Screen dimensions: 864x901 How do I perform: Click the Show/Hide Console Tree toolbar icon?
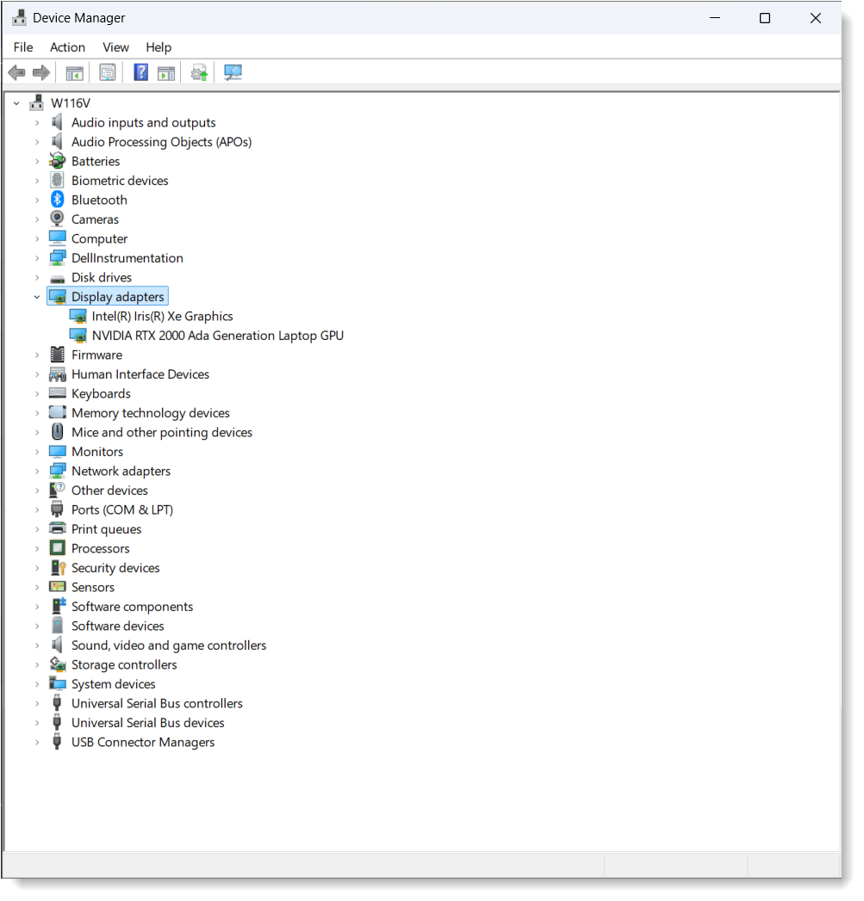click(x=74, y=72)
